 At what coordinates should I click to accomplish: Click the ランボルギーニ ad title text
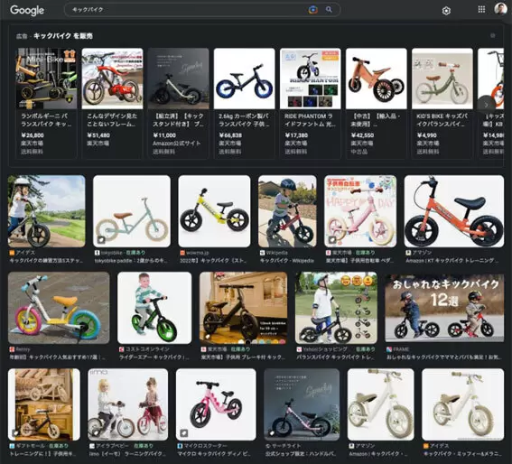[x=46, y=120]
